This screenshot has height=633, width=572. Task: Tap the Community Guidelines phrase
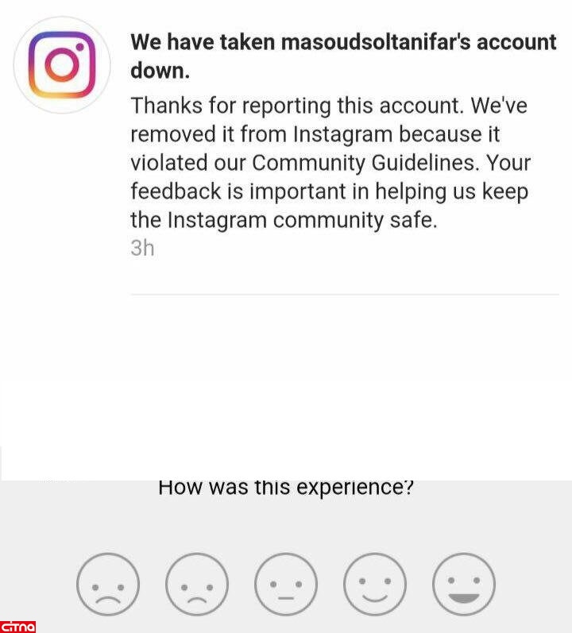coord(365,163)
